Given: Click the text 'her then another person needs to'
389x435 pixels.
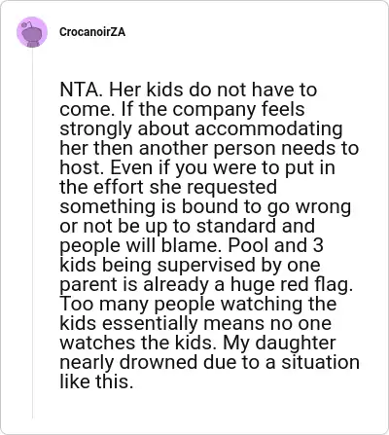Looking at the screenshot, I should (209, 148).
